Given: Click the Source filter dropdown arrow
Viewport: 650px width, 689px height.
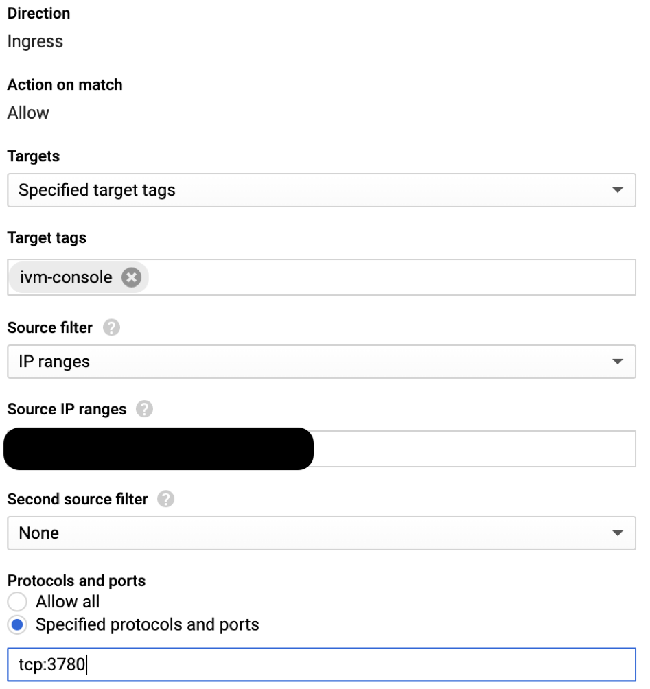Looking at the screenshot, I should 617,362.
